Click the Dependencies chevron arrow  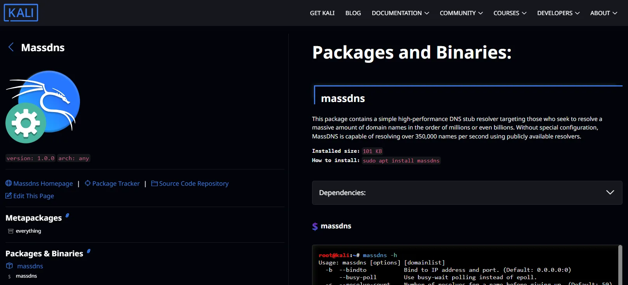click(610, 192)
